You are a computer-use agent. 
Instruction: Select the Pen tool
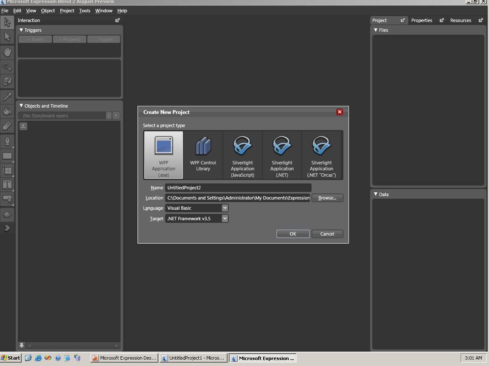click(x=7, y=141)
